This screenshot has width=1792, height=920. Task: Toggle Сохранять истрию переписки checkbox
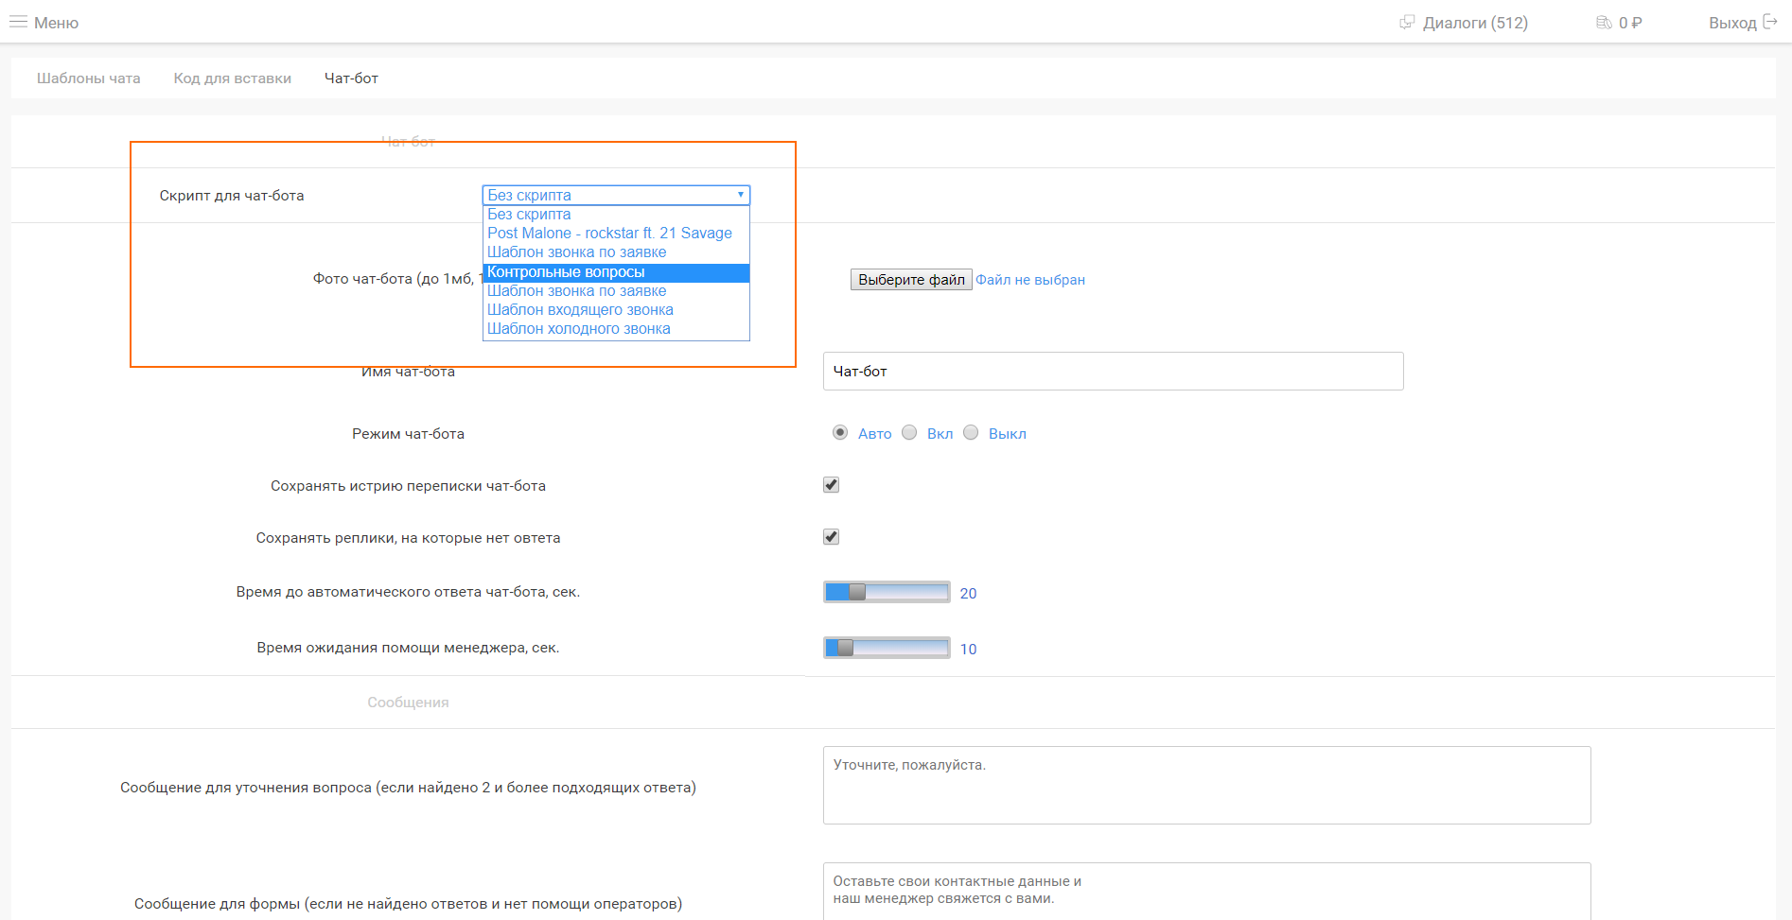(832, 485)
